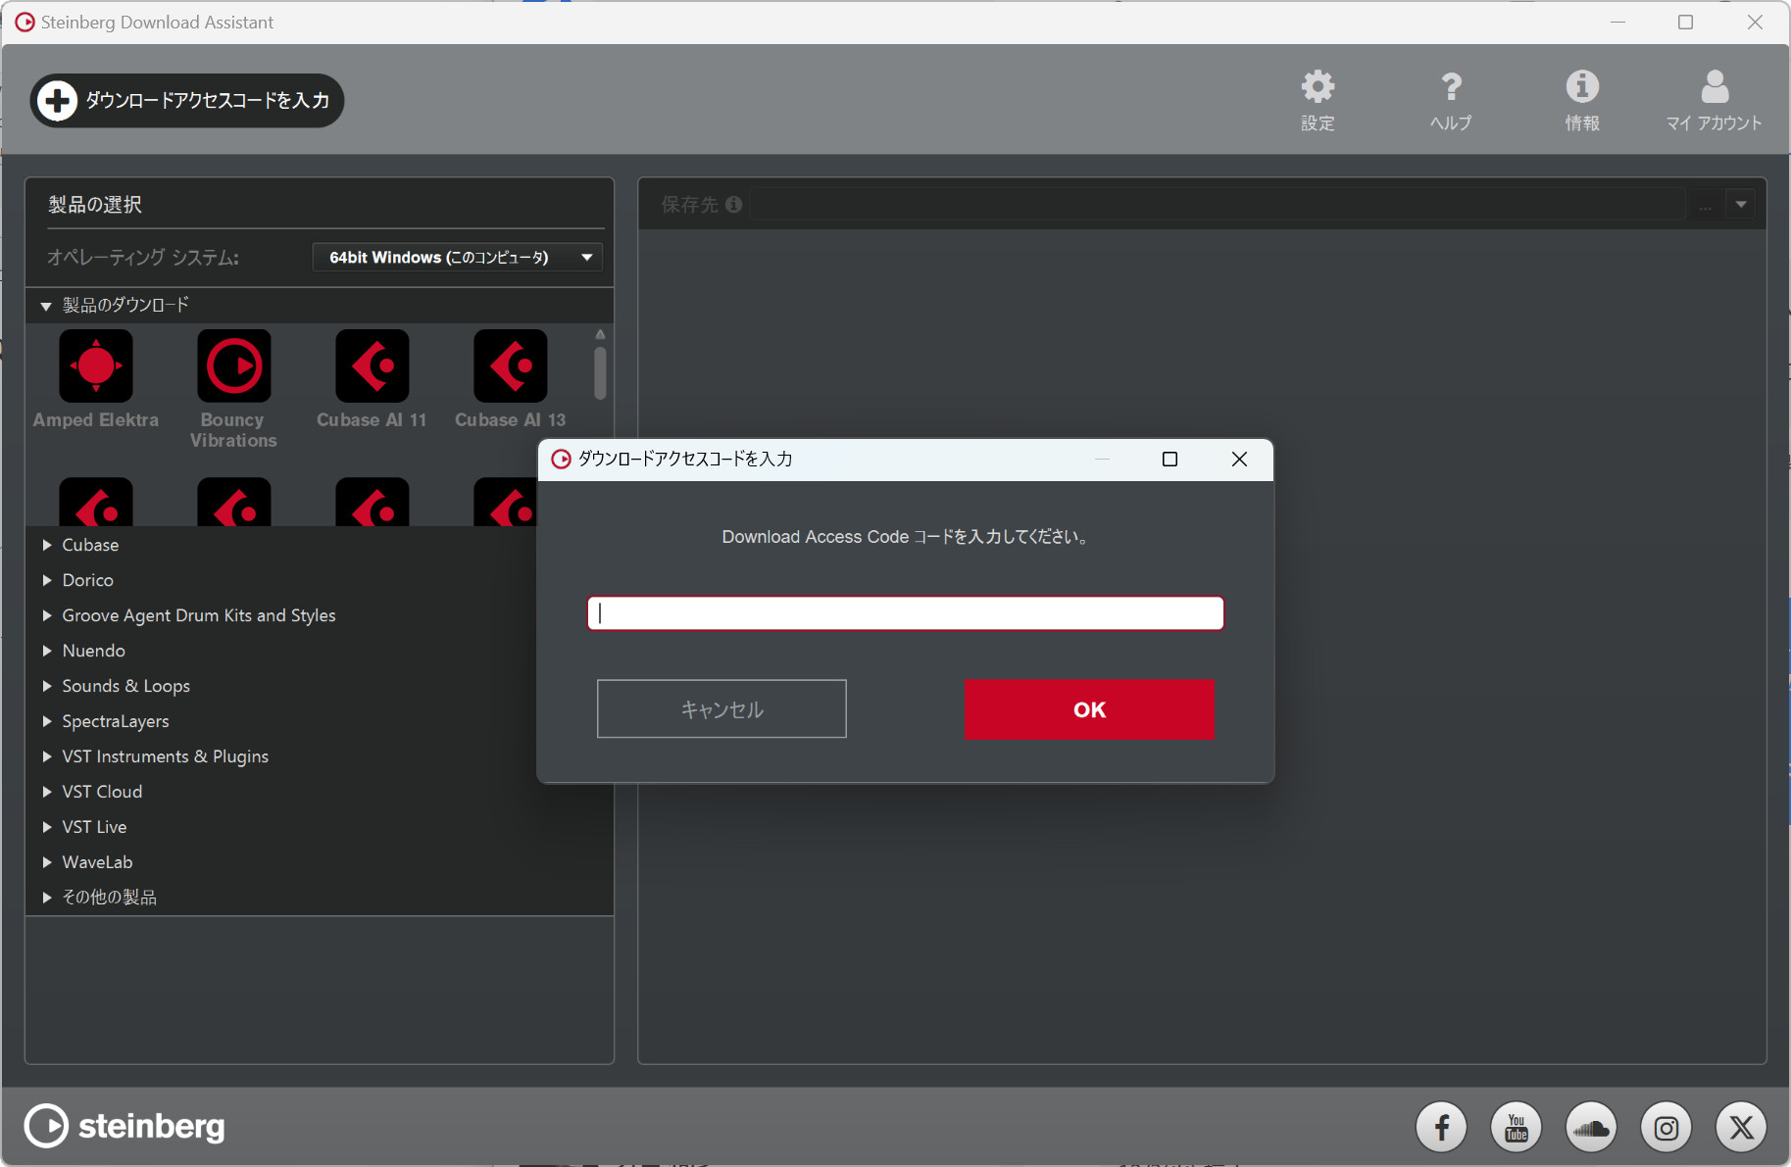Open the operating system dropdown

point(458,258)
